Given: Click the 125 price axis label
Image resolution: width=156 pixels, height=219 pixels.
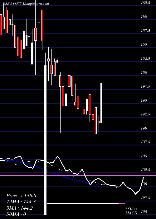Looking at the screenshot, I should click(x=144, y=212).
